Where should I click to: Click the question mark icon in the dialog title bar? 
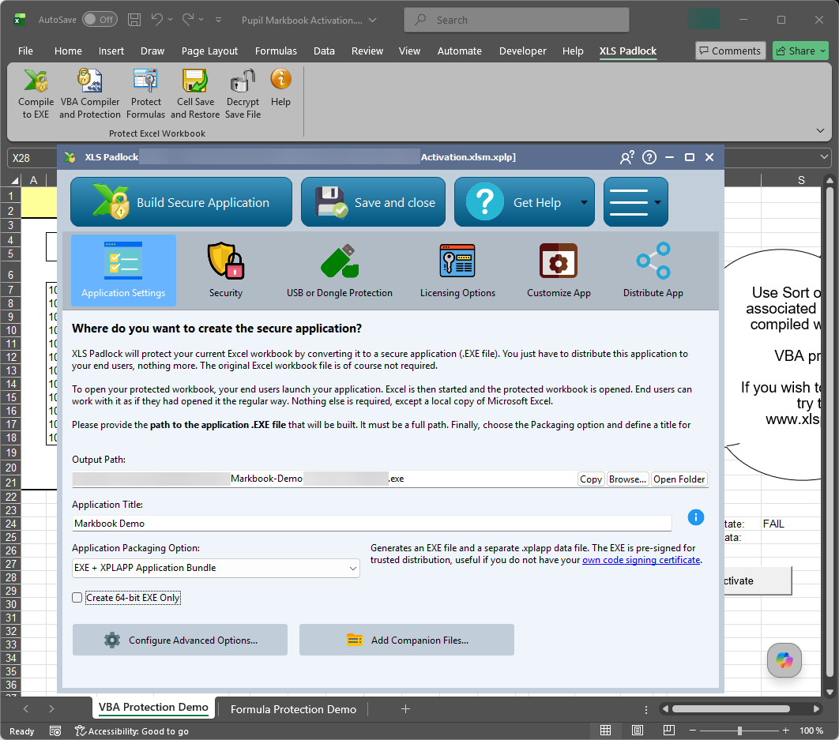(x=649, y=157)
